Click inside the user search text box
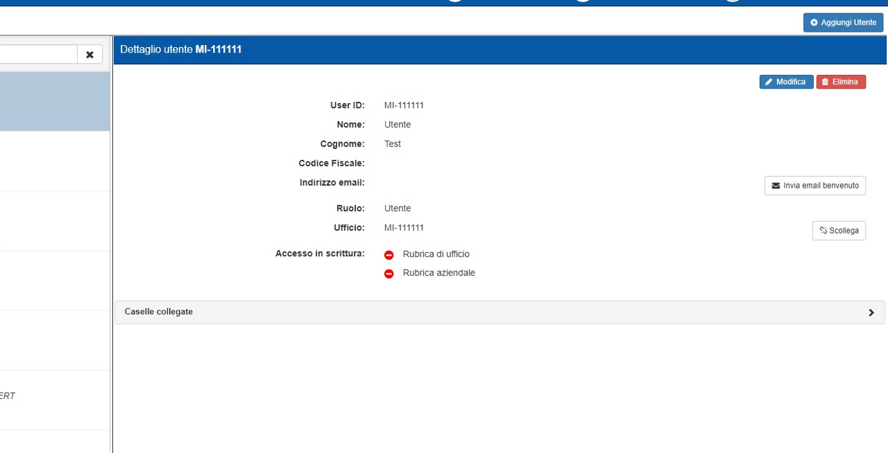Screen dimensions: 888x453 click(x=37, y=55)
